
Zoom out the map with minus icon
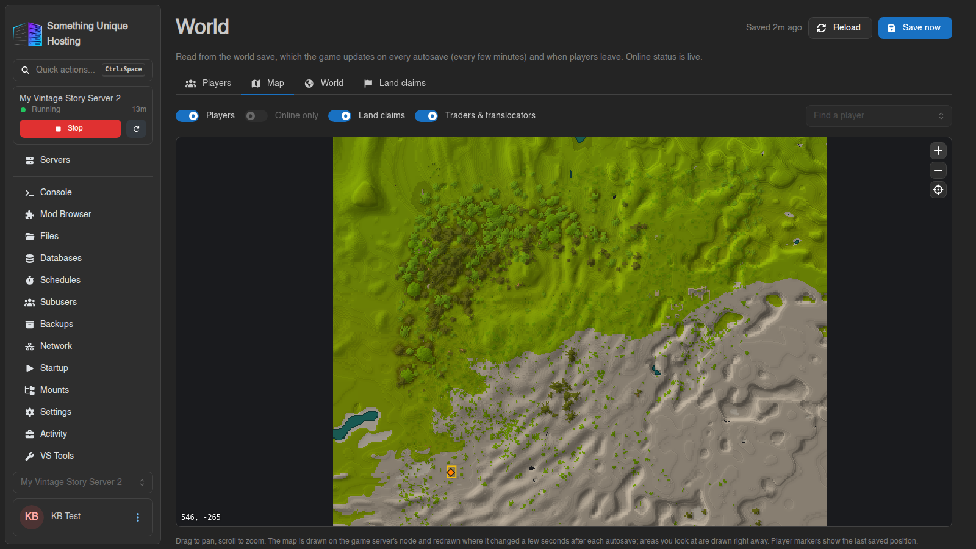pyautogui.click(x=938, y=170)
